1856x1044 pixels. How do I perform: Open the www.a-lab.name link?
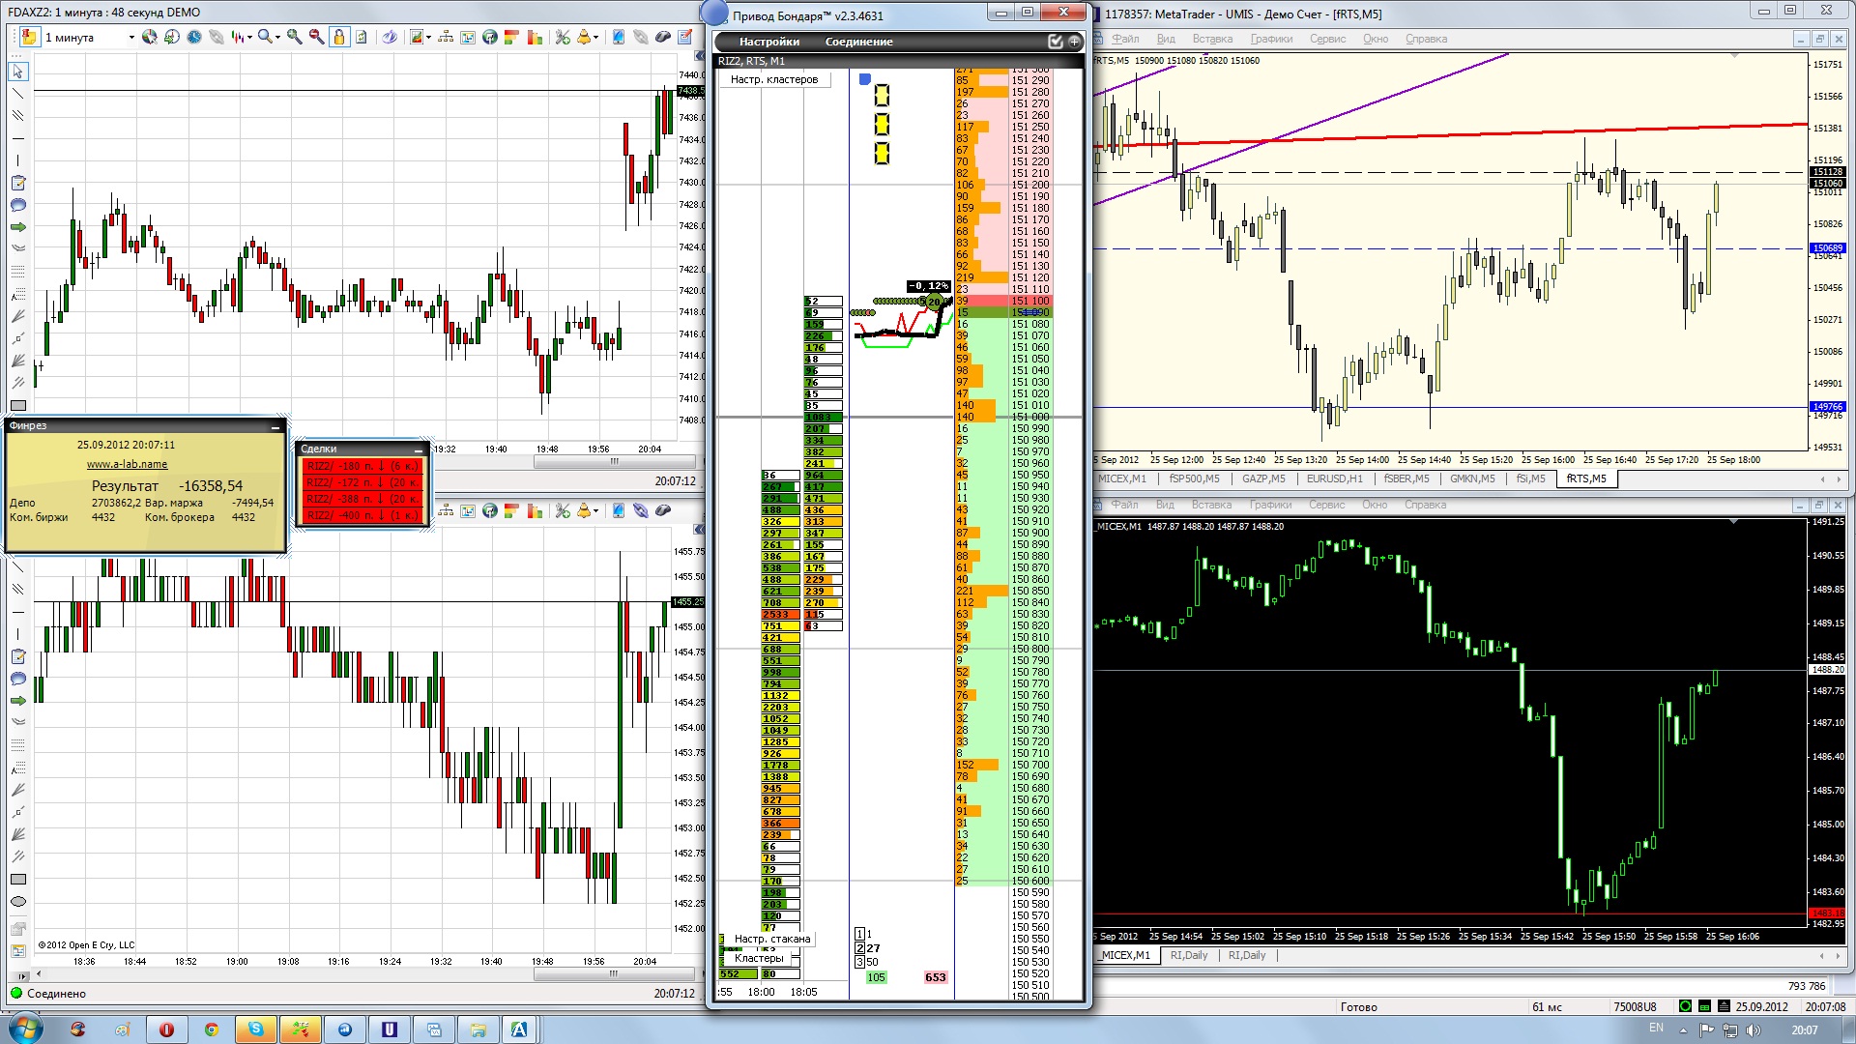pos(127,464)
